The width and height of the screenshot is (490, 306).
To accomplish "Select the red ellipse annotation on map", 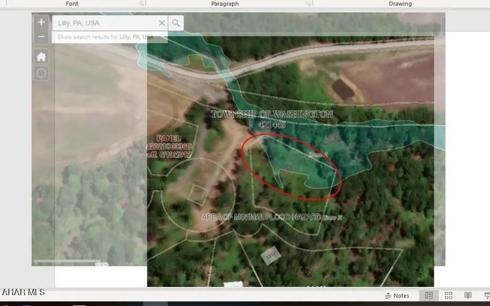I will tap(291, 167).
